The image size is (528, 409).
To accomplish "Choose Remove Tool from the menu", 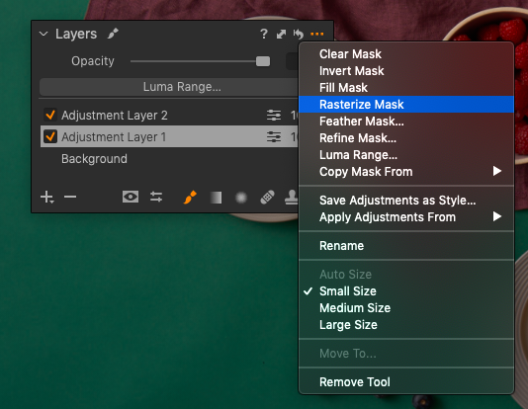I will coord(406,381).
